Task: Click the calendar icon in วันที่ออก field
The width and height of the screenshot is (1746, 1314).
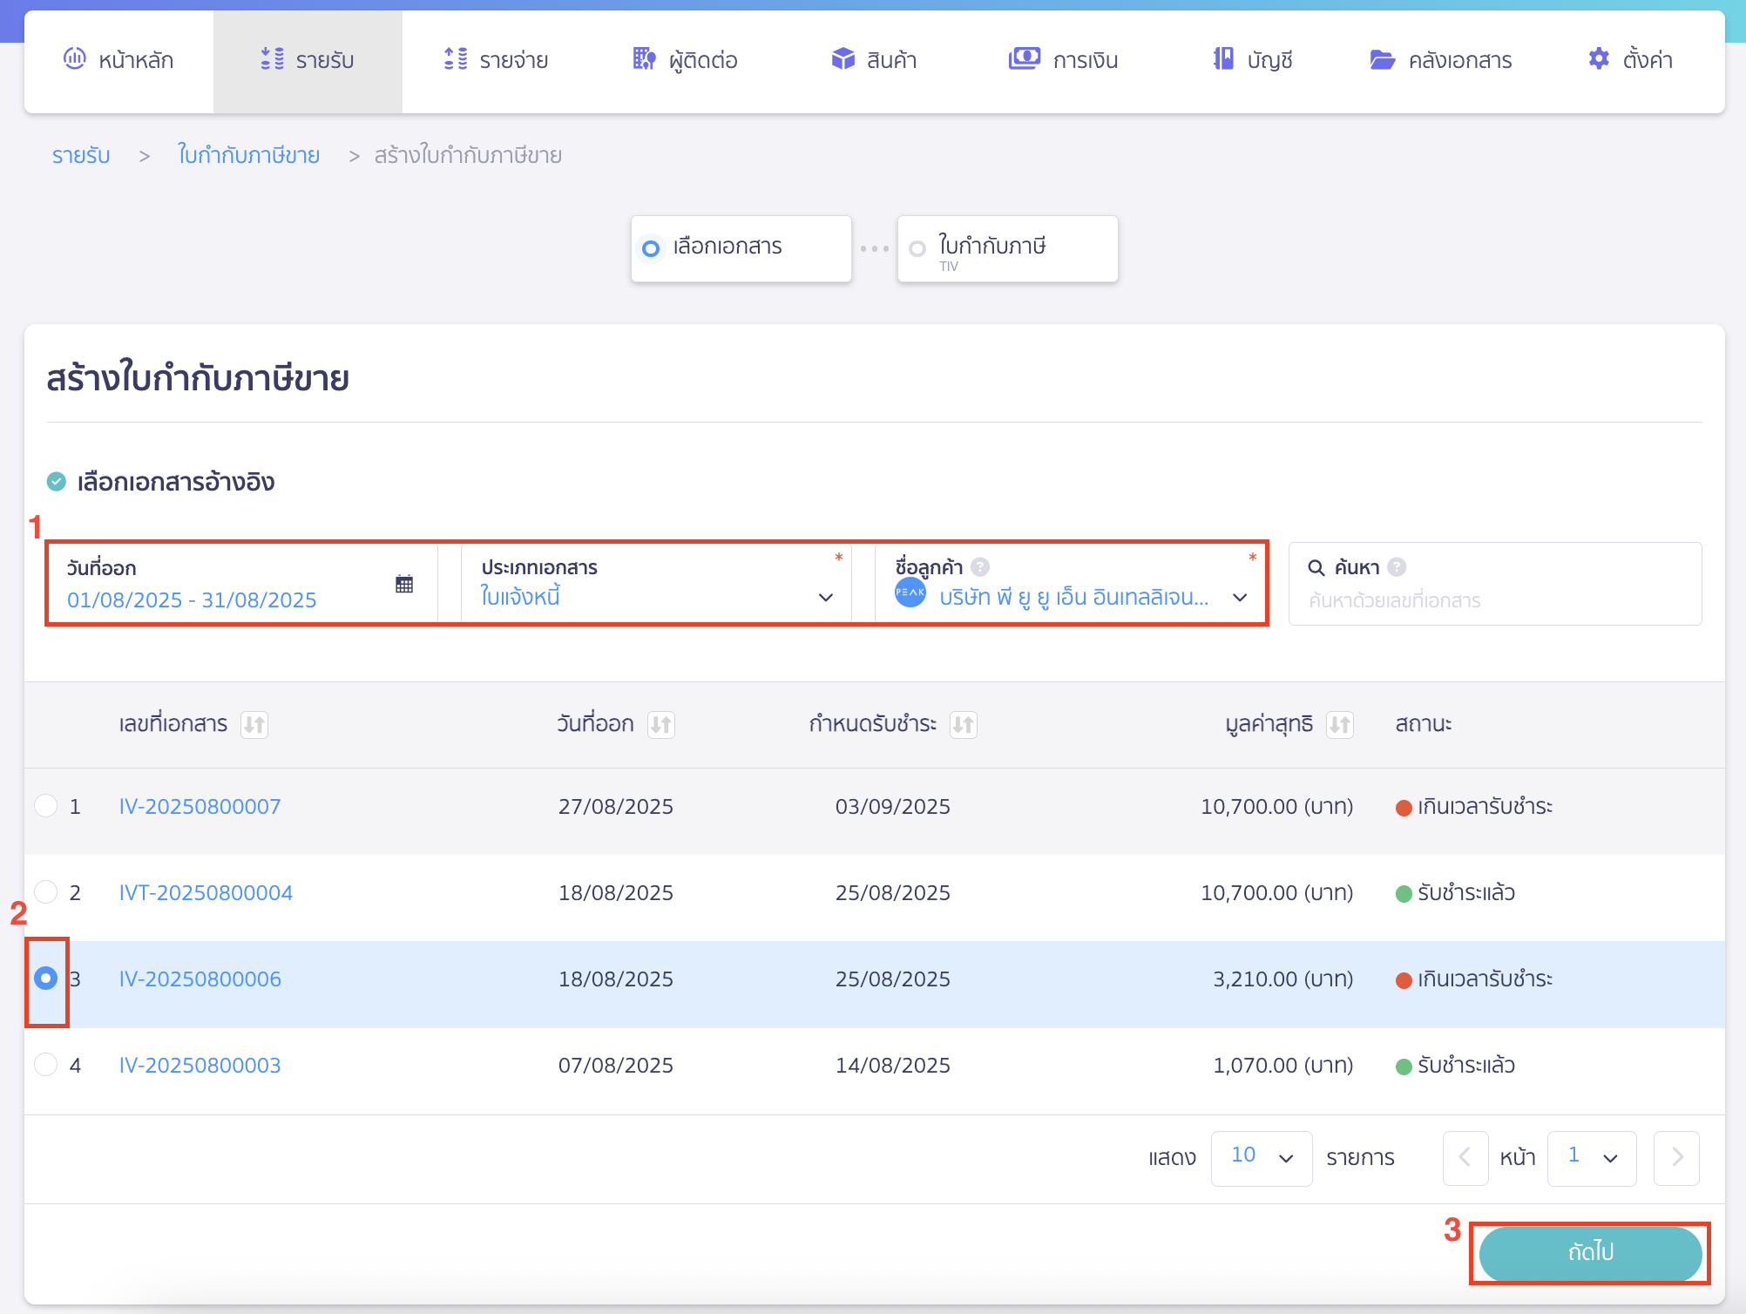Action: pos(403,584)
